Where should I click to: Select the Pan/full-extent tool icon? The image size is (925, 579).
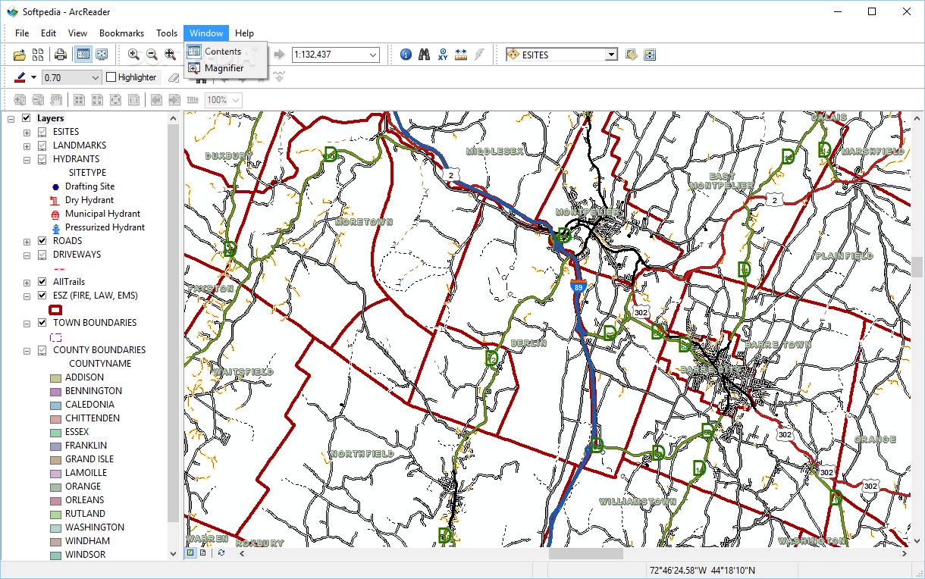[x=170, y=55]
